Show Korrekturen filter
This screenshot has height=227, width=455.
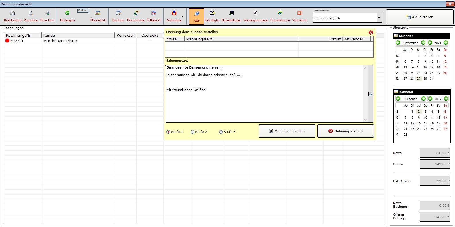pyautogui.click(x=280, y=16)
